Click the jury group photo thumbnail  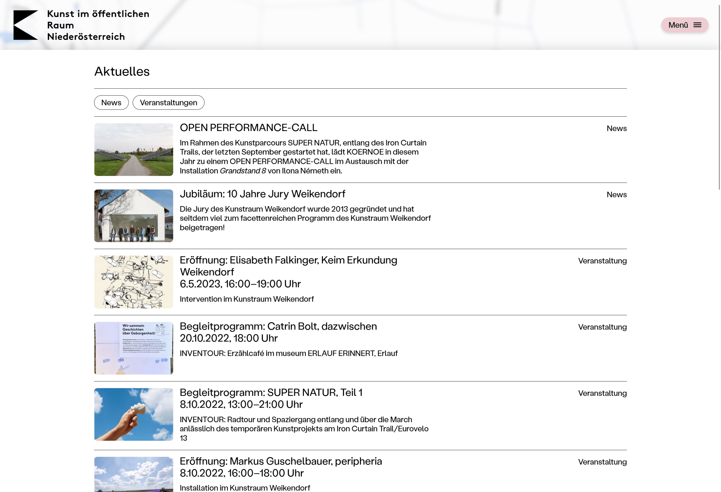[x=133, y=216]
